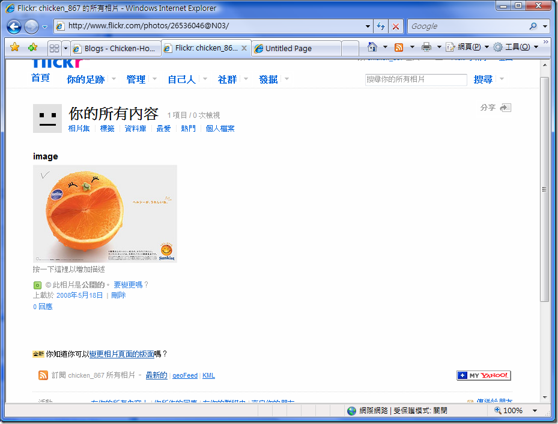Viewport: 558px width, 424px height.
Task: Open the 100% zoom level control
Action: [515, 411]
